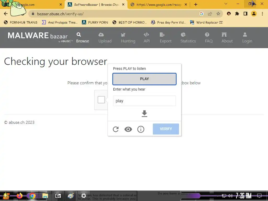Open 7-Zip from the taskbar
The image size is (268, 201).
point(58,196)
